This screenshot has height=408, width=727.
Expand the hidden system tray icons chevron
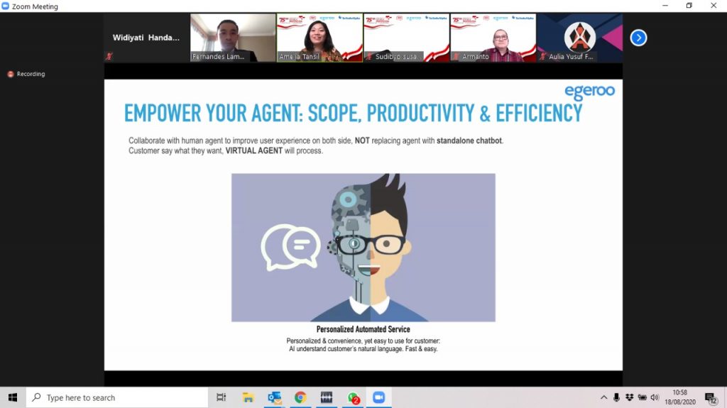(603, 397)
